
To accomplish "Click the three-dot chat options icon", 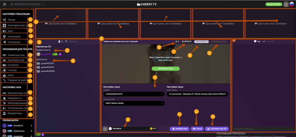I will coord(292,42).
